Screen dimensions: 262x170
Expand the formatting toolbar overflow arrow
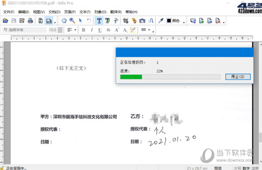click(x=153, y=32)
